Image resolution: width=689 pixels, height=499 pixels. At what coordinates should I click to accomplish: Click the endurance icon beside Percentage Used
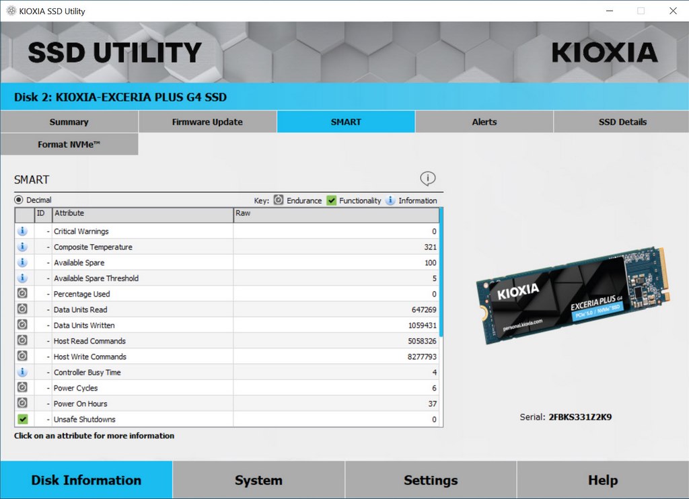[x=22, y=294]
